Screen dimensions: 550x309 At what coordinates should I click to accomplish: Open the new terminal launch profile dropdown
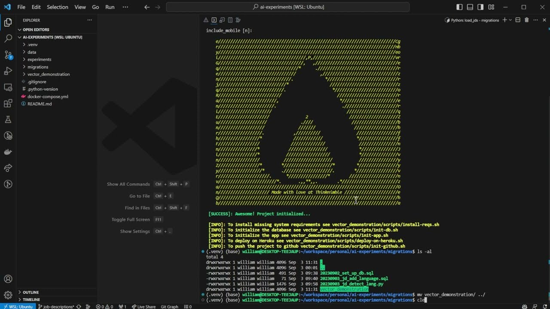(x=510, y=20)
